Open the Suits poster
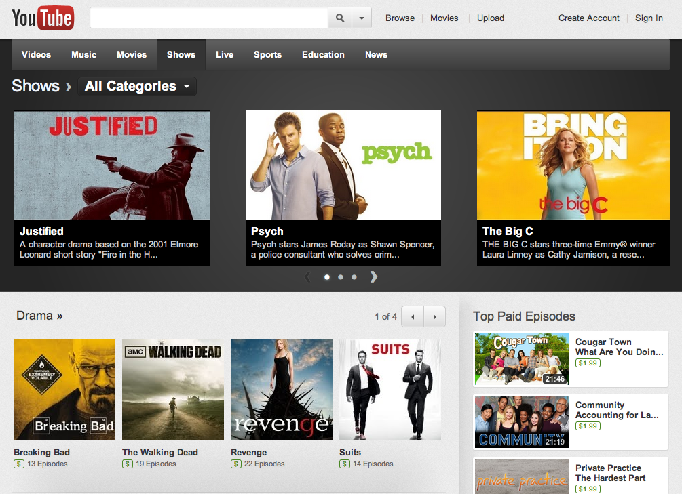Screen dimensions: 682x494 [390, 390]
